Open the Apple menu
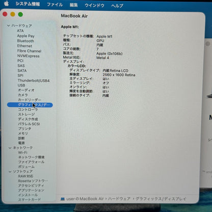This screenshot has height=212, width=212. [x=7, y=4]
